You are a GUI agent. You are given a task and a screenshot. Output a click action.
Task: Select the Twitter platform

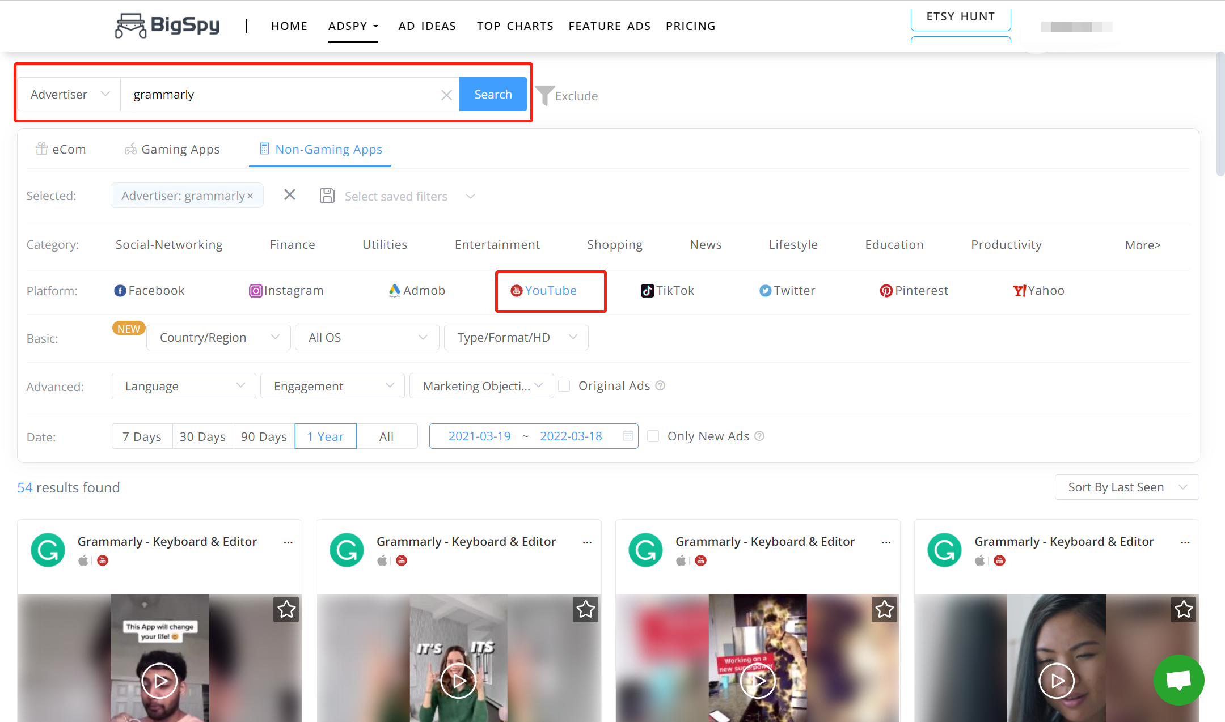tap(787, 291)
